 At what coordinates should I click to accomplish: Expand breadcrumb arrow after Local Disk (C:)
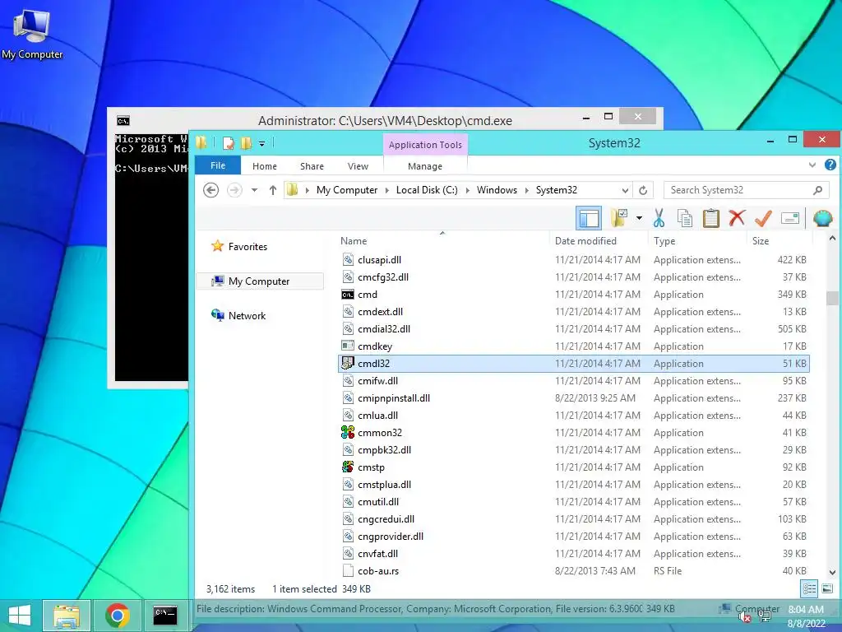pos(467,190)
